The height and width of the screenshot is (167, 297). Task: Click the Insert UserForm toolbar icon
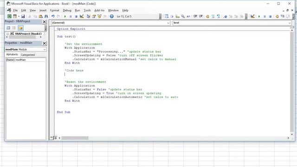(15, 16)
